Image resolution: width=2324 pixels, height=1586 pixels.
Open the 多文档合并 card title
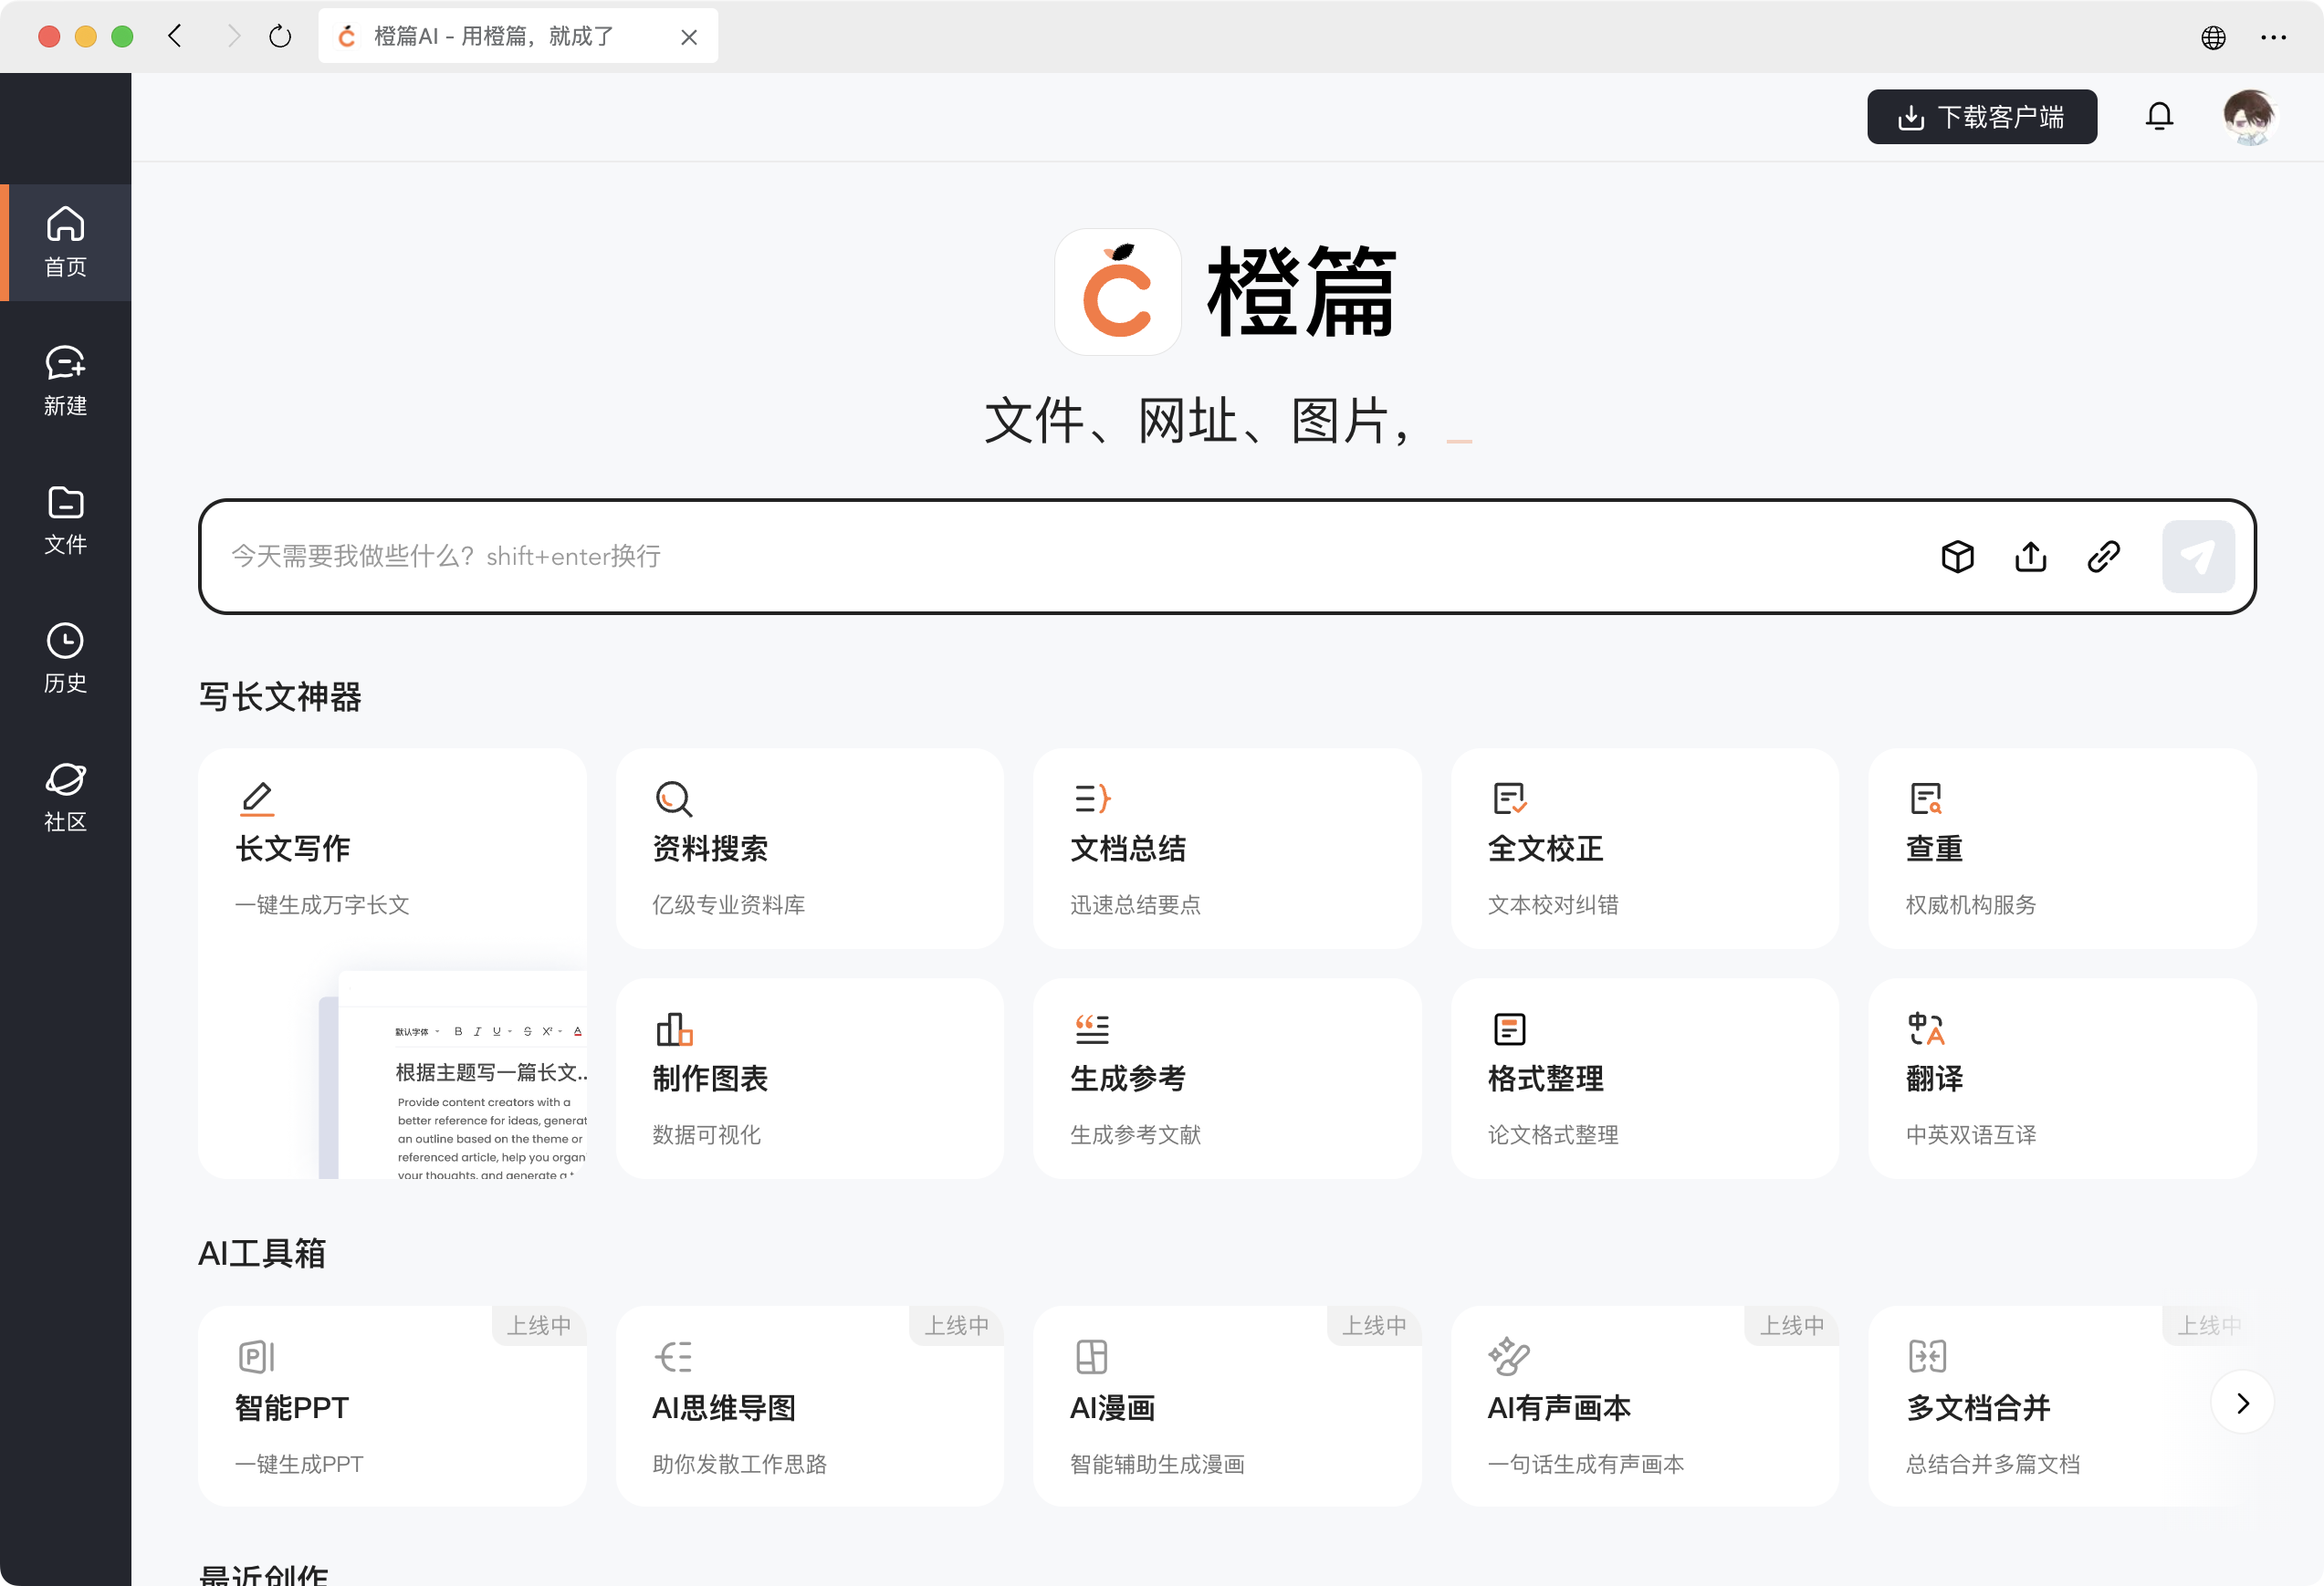click(x=1978, y=1408)
